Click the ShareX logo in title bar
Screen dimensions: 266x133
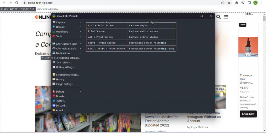tap(54, 16)
